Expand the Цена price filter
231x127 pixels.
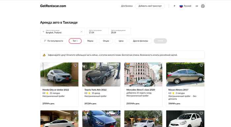(x=121, y=41)
